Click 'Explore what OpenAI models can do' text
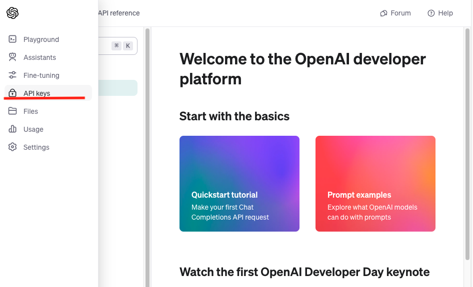Viewport: 473px width, 287px height. (x=372, y=212)
